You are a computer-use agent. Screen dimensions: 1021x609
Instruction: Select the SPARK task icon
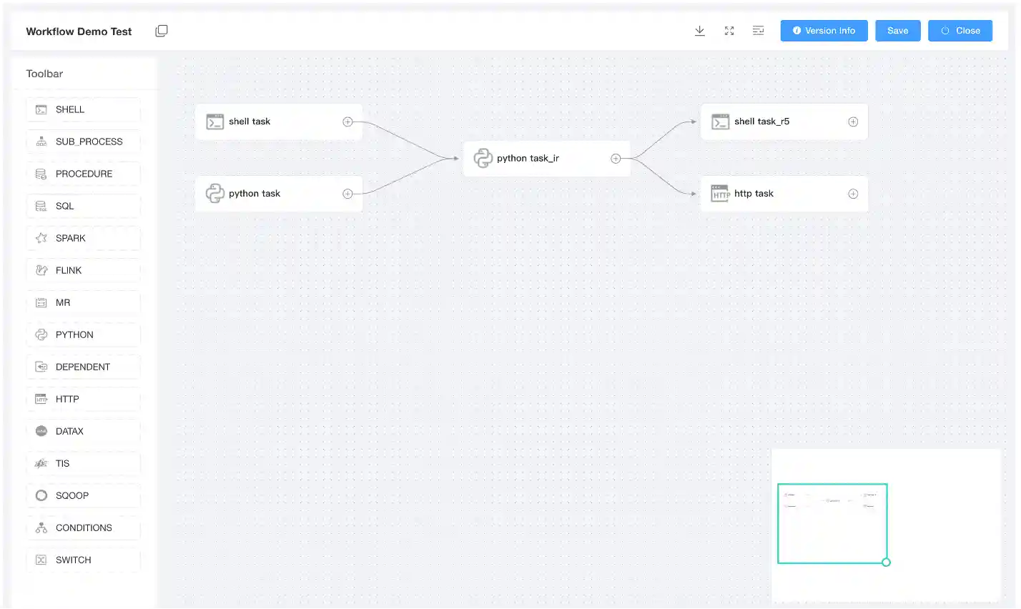pos(42,238)
